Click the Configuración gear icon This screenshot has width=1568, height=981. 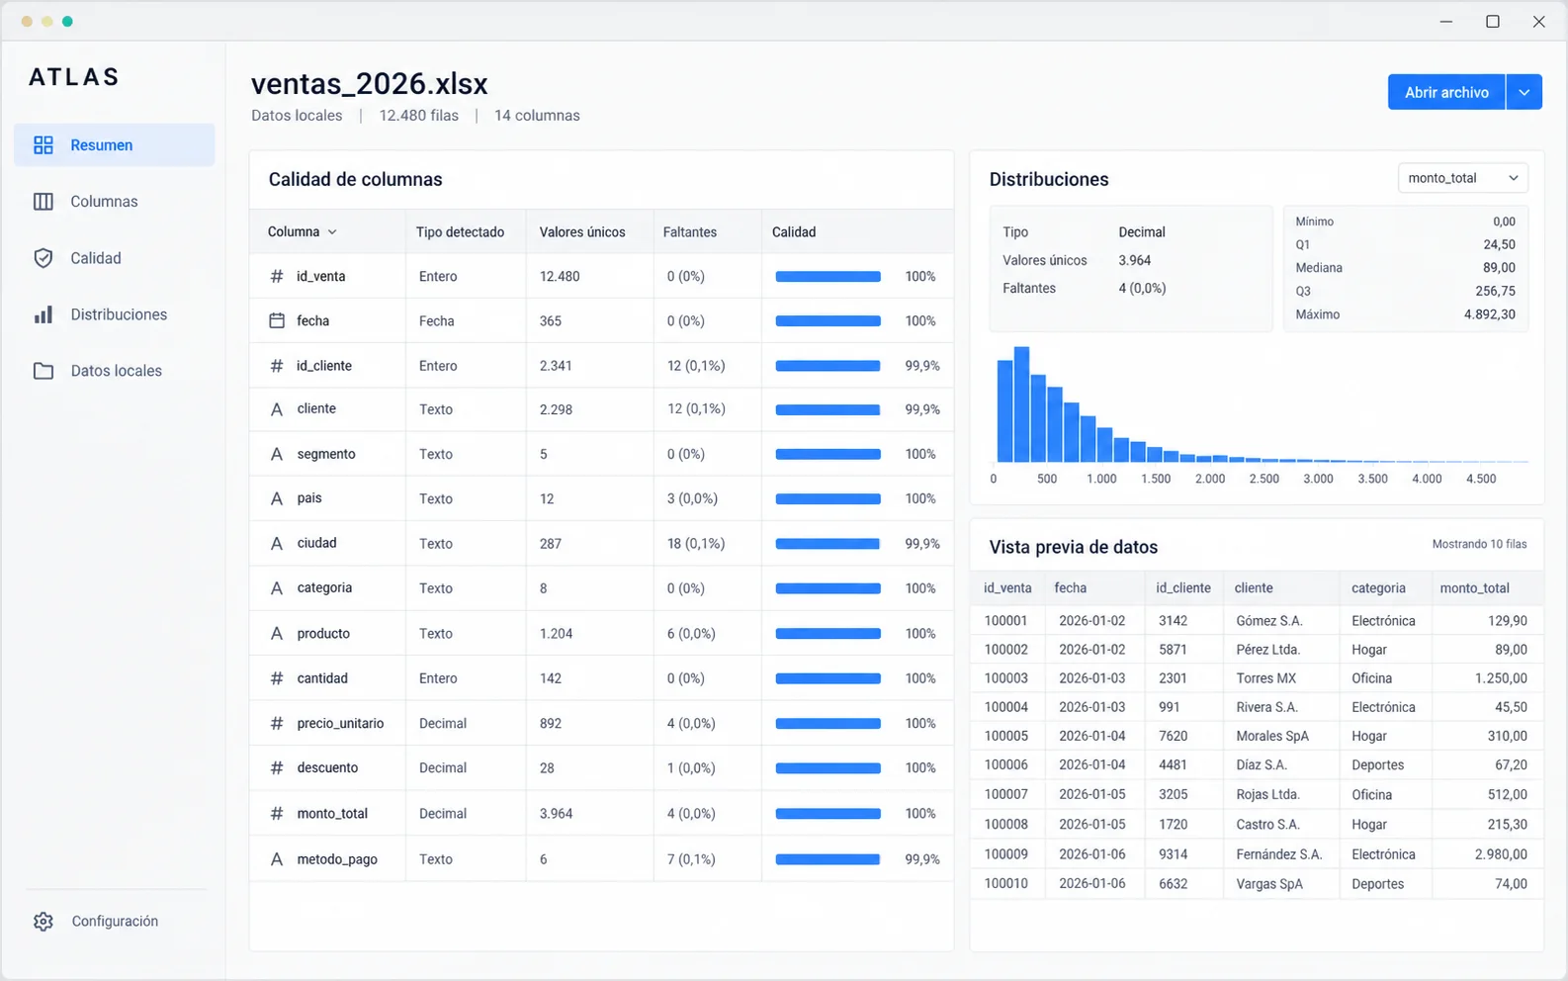pos(44,922)
